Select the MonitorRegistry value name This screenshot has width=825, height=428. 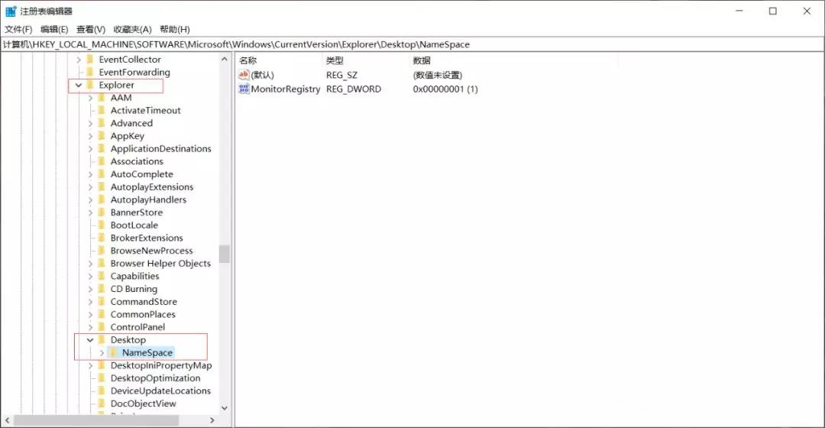tap(286, 89)
